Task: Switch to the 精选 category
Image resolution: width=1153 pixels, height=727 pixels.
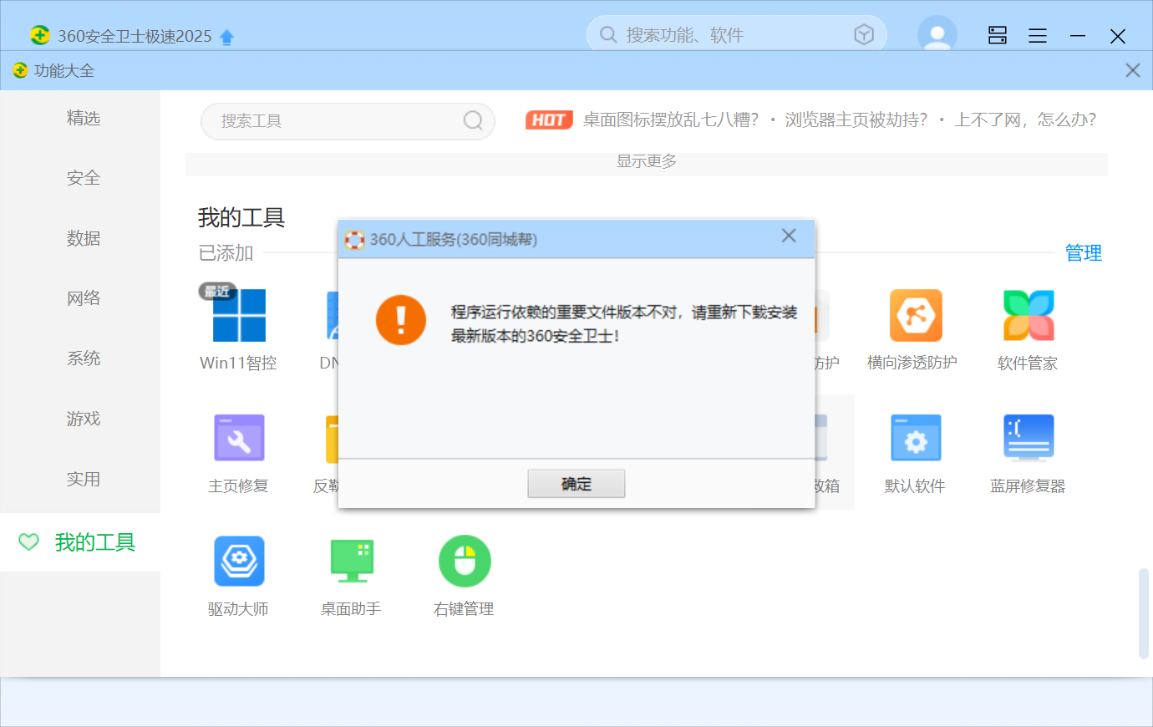Action: pos(84,118)
